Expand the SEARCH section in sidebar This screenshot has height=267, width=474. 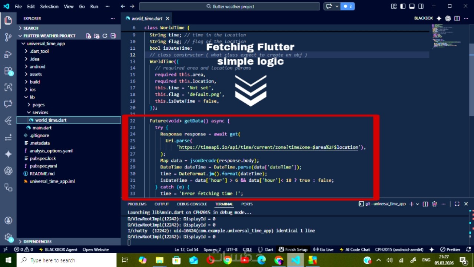[69, 28]
